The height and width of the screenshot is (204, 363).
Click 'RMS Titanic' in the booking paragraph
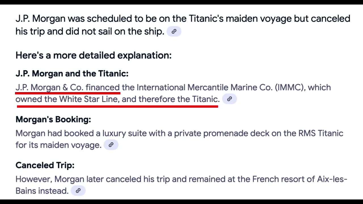click(321, 133)
